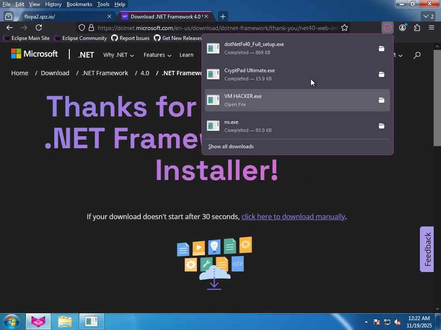The width and height of the screenshot is (441, 330).
Task: Open the Feedback side button
Action: (427, 249)
